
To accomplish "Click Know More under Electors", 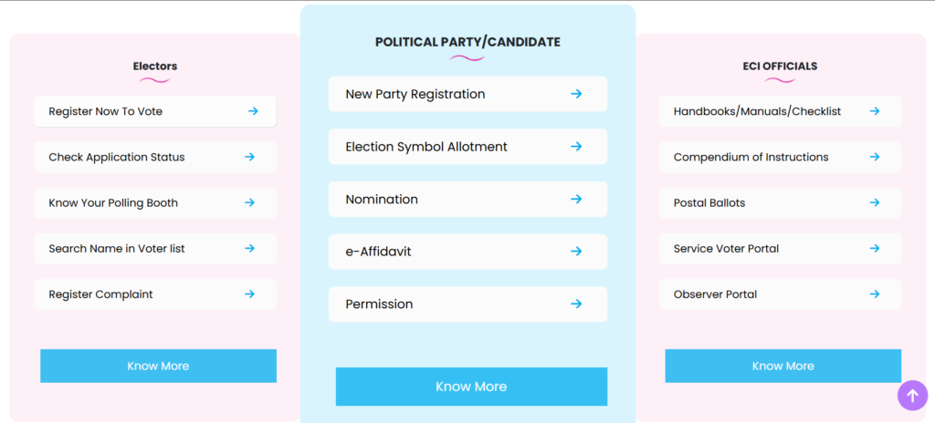I will (158, 366).
